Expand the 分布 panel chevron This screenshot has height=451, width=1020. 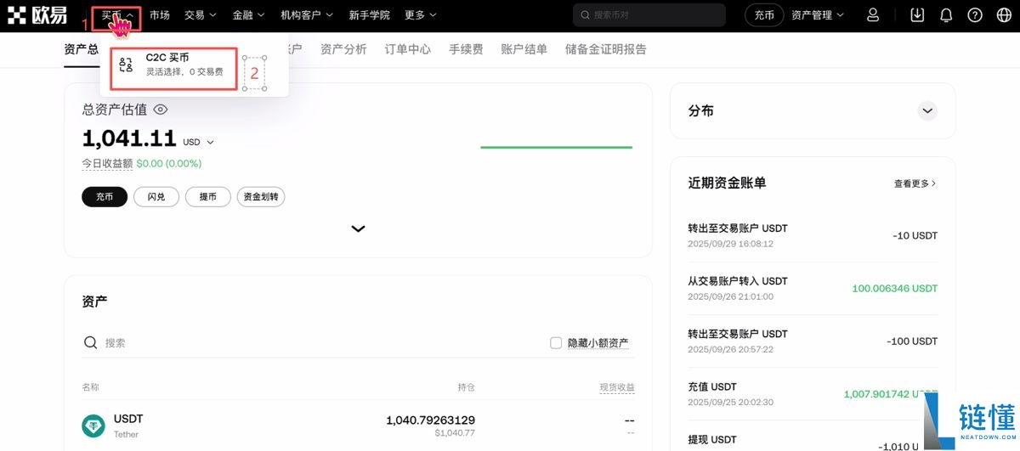927,110
